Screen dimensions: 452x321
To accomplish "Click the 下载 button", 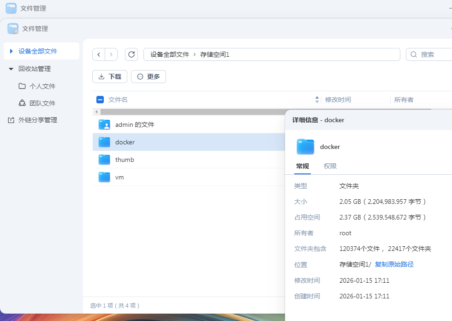I will coord(109,76).
